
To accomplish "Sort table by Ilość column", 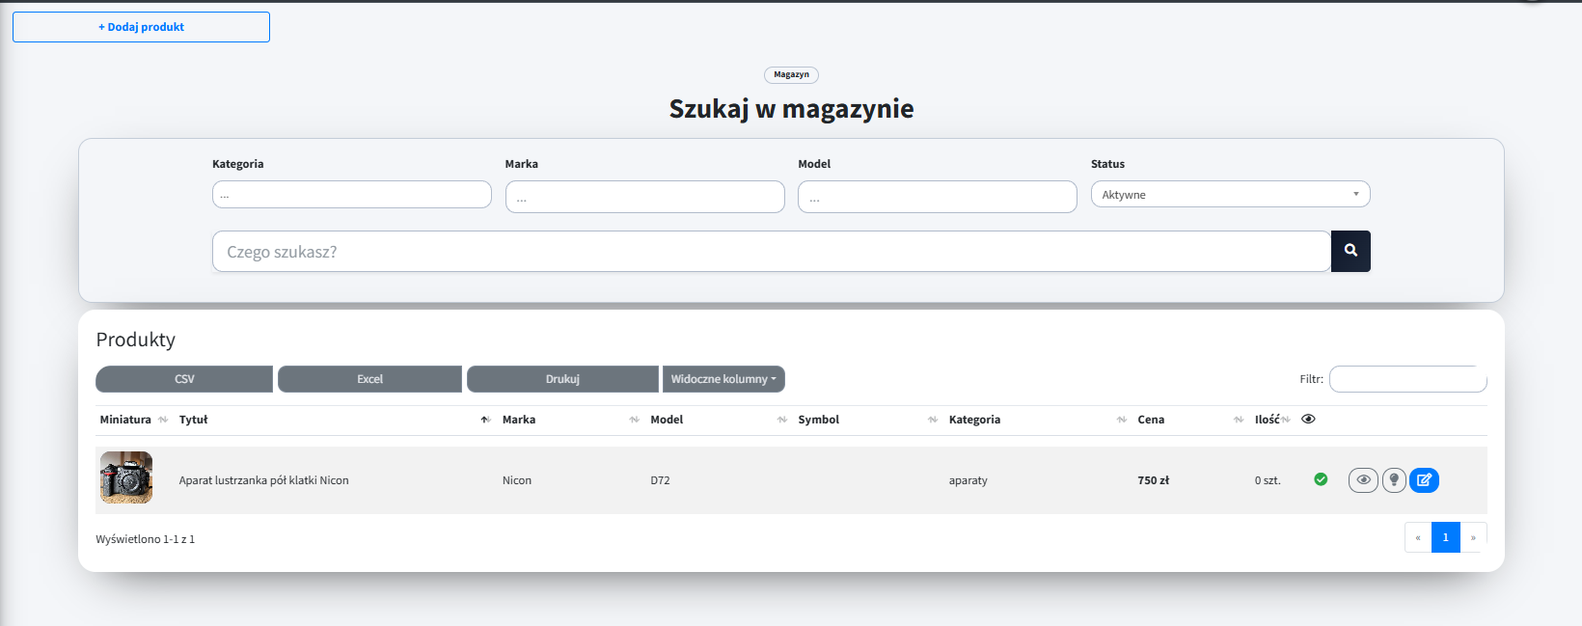I will pyautogui.click(x=1272, y=420).
